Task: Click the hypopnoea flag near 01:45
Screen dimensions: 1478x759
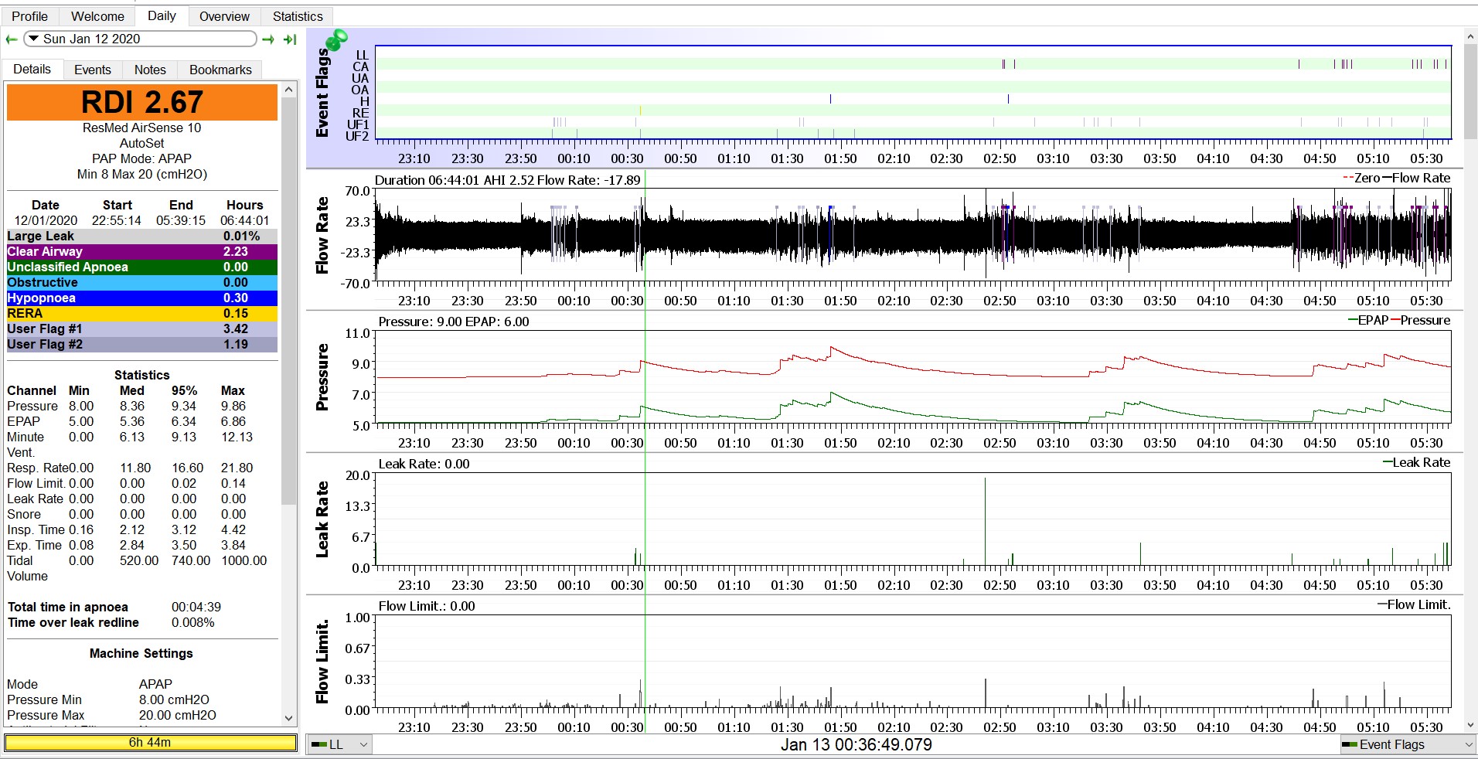Action: point(830,99)
